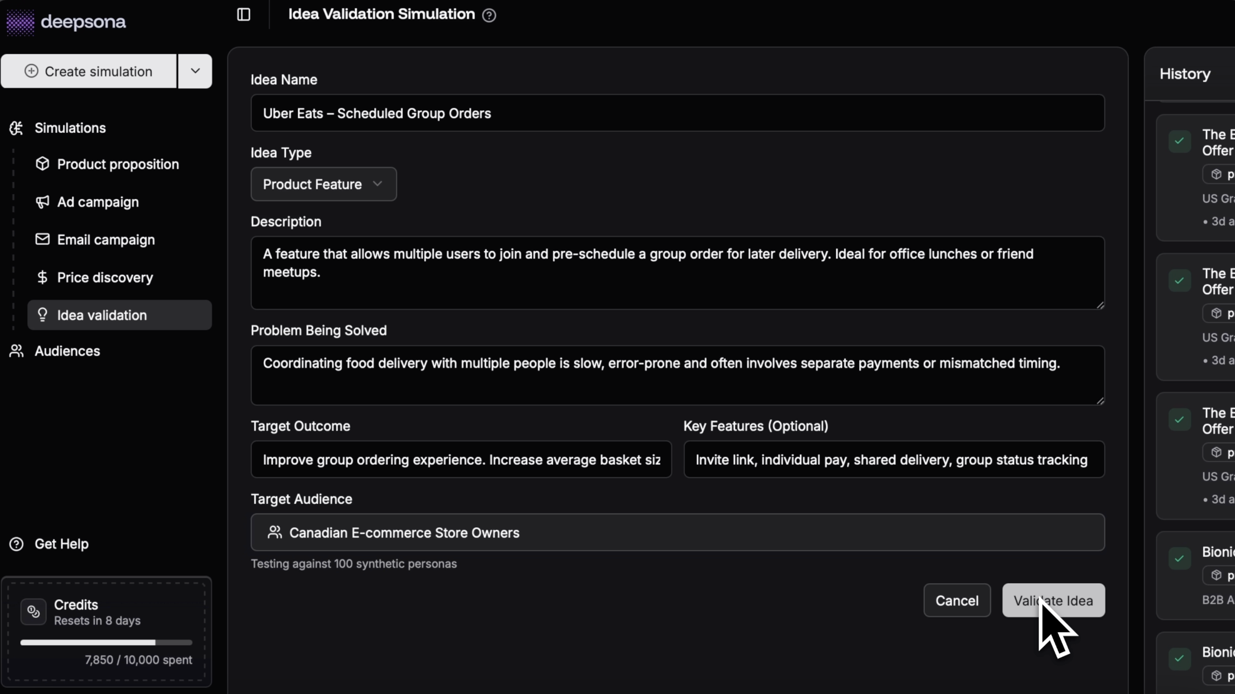Click the Validate Idea button
This screenshot has width=1235, height=694.
tap(1053, 600)
